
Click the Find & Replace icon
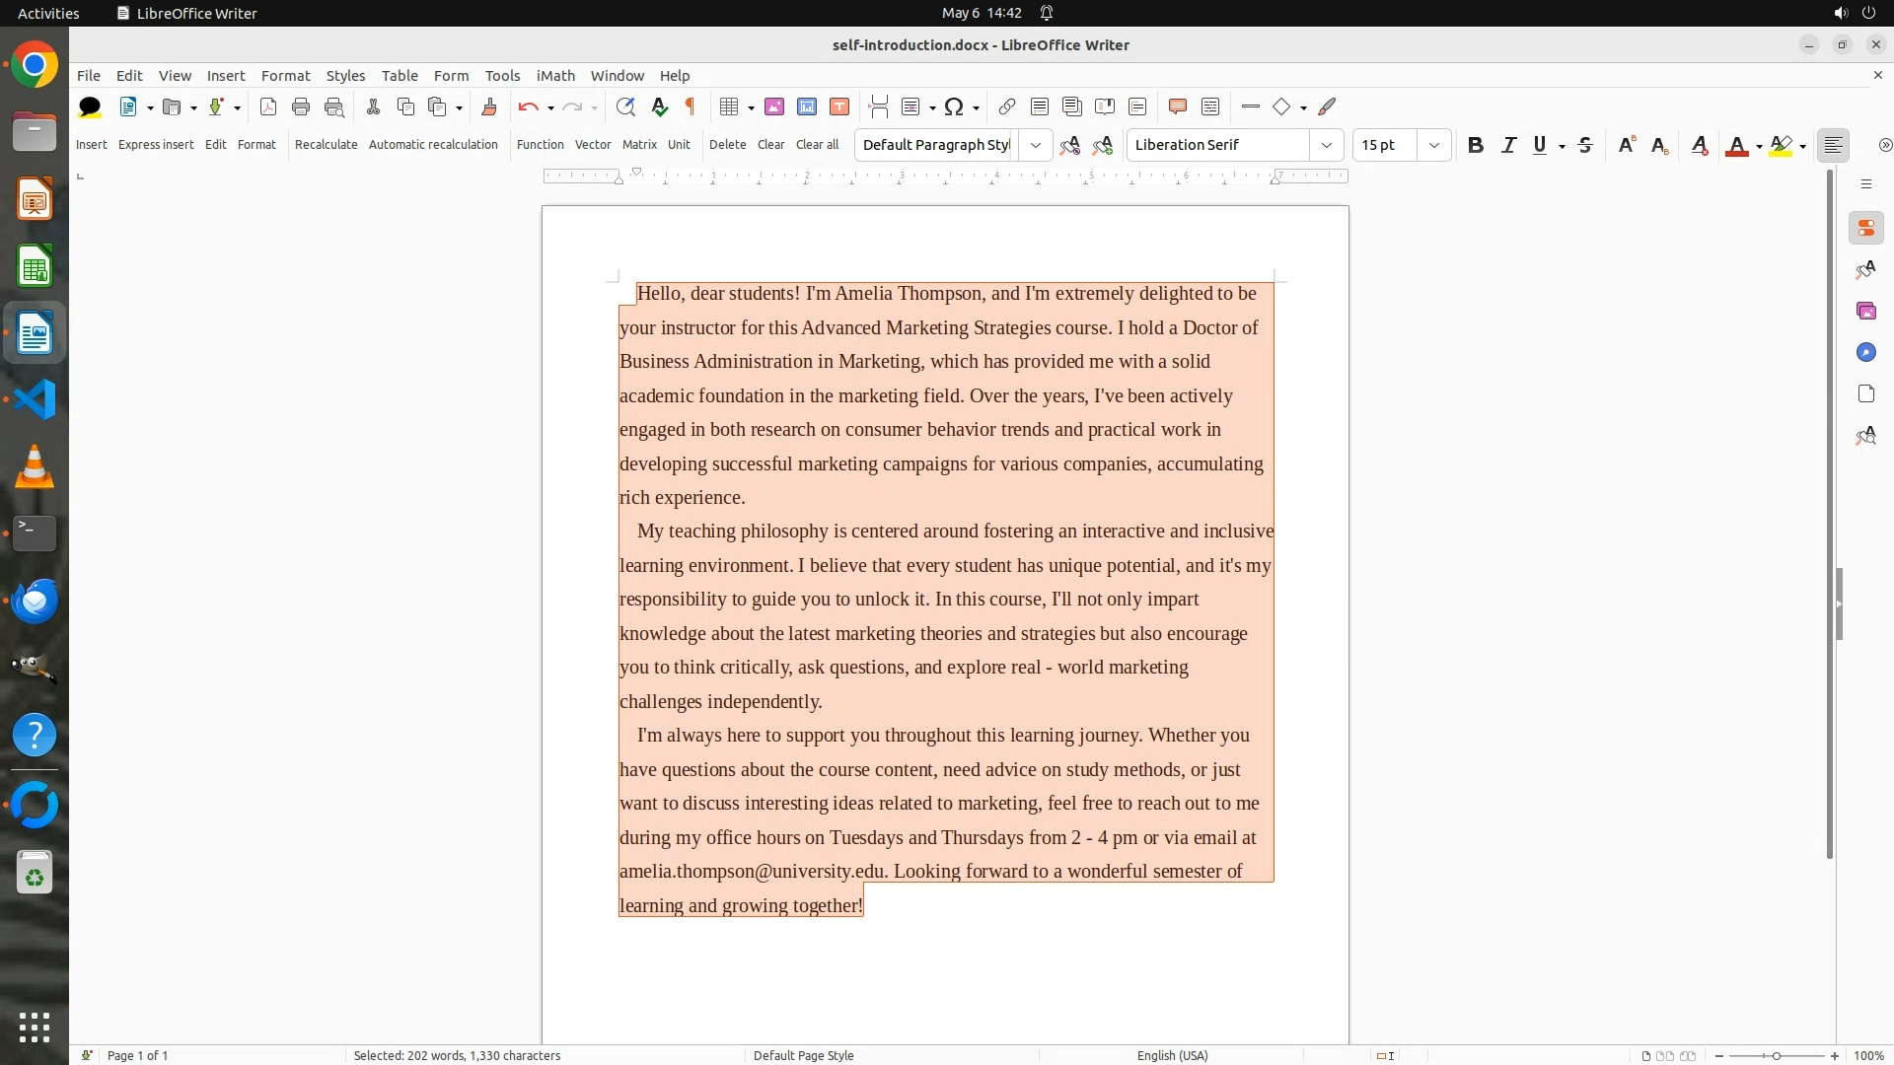pyautogui.click(x=625, y=106)
